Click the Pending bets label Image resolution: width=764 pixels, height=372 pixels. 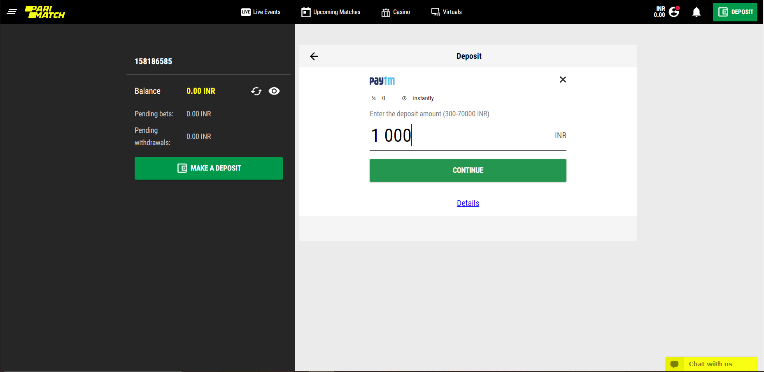click(154, 114)
